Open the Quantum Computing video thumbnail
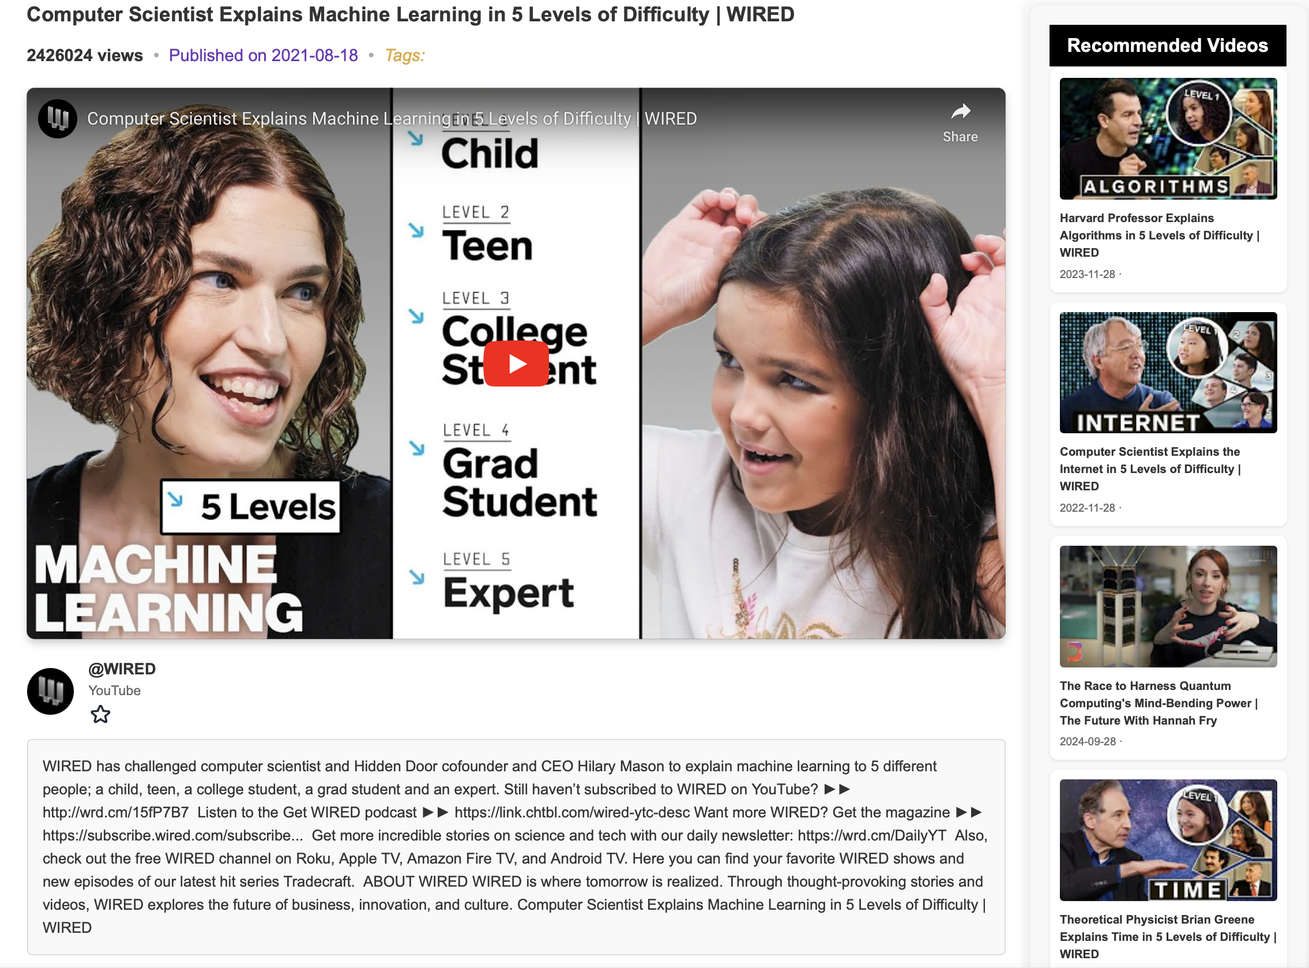The width and height of the screenshot is (1309, 968). tap(1168, 606)
